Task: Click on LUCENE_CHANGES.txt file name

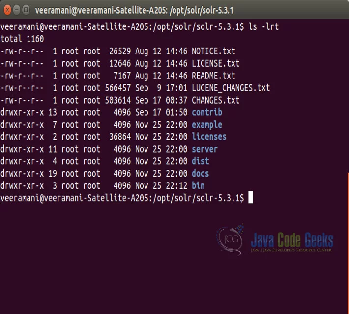Action: tap(231, 88)
